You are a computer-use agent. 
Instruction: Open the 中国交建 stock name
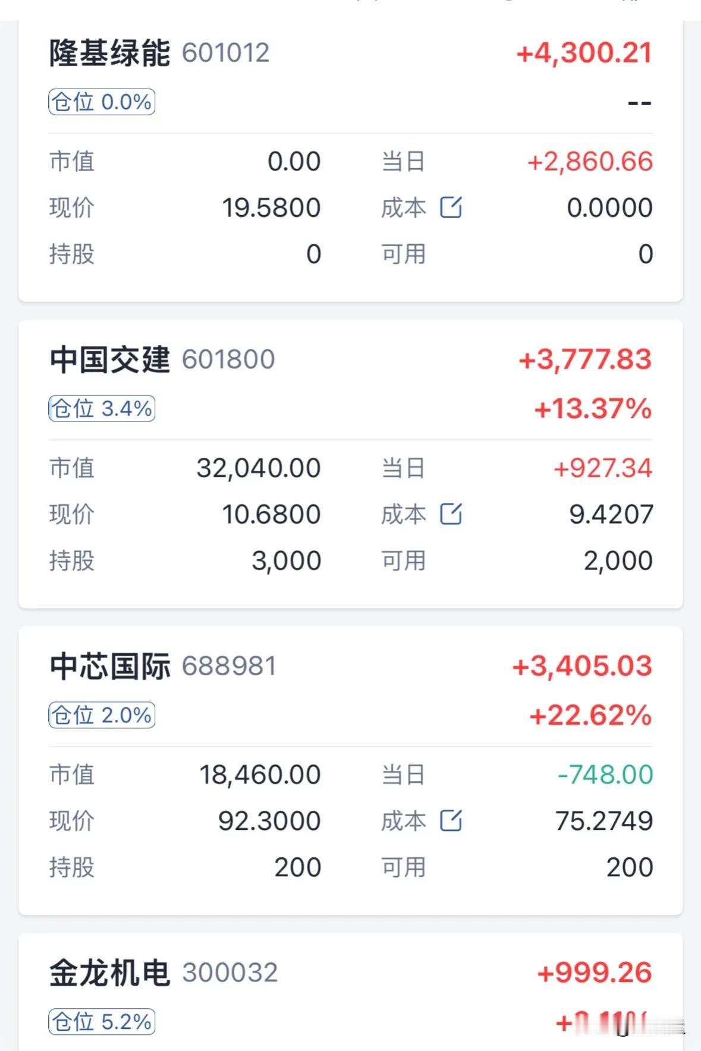(110, 360)
